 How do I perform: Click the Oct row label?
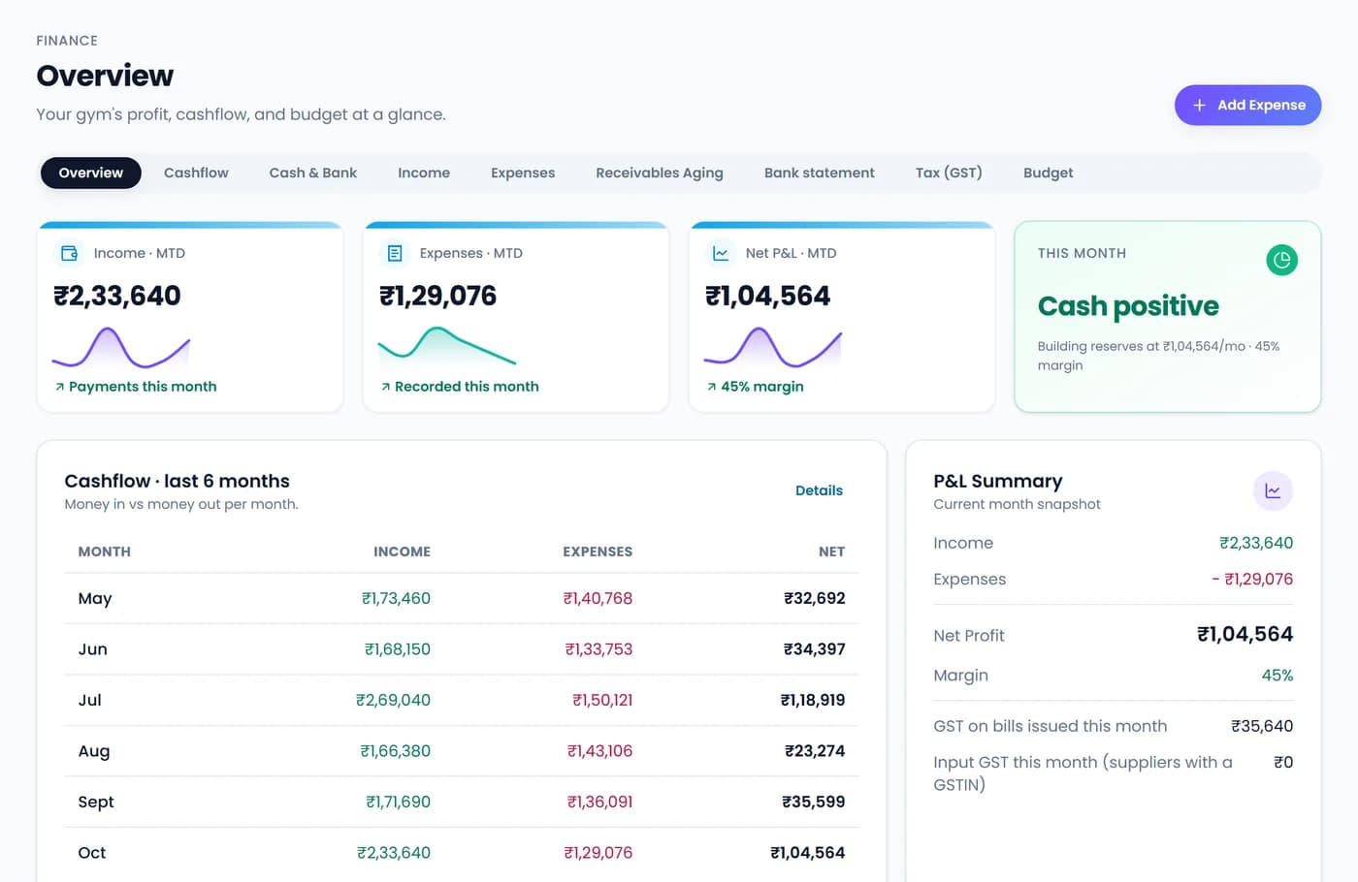92,853
